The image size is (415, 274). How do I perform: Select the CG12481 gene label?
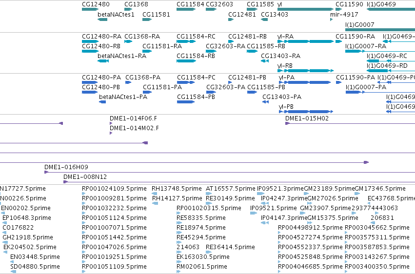coord(242,14)
